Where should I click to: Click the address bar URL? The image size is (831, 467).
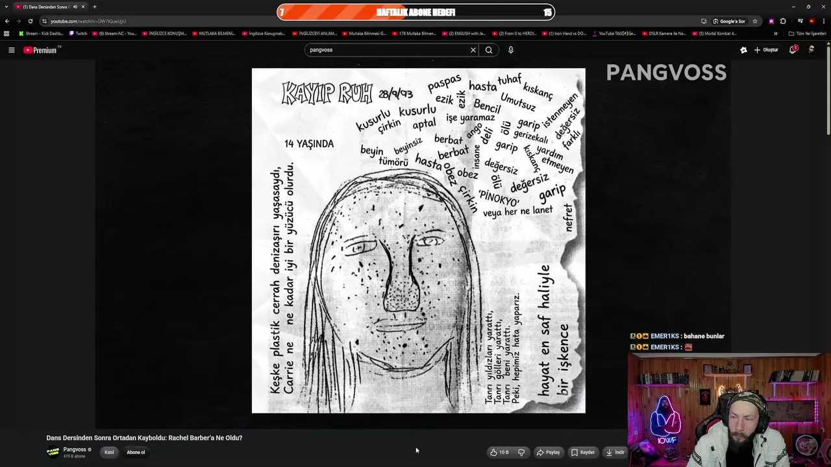(88, 21)
